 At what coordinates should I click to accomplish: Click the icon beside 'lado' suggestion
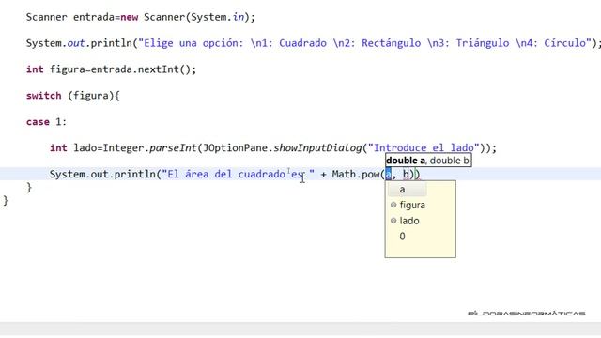(x=393, y=221)
